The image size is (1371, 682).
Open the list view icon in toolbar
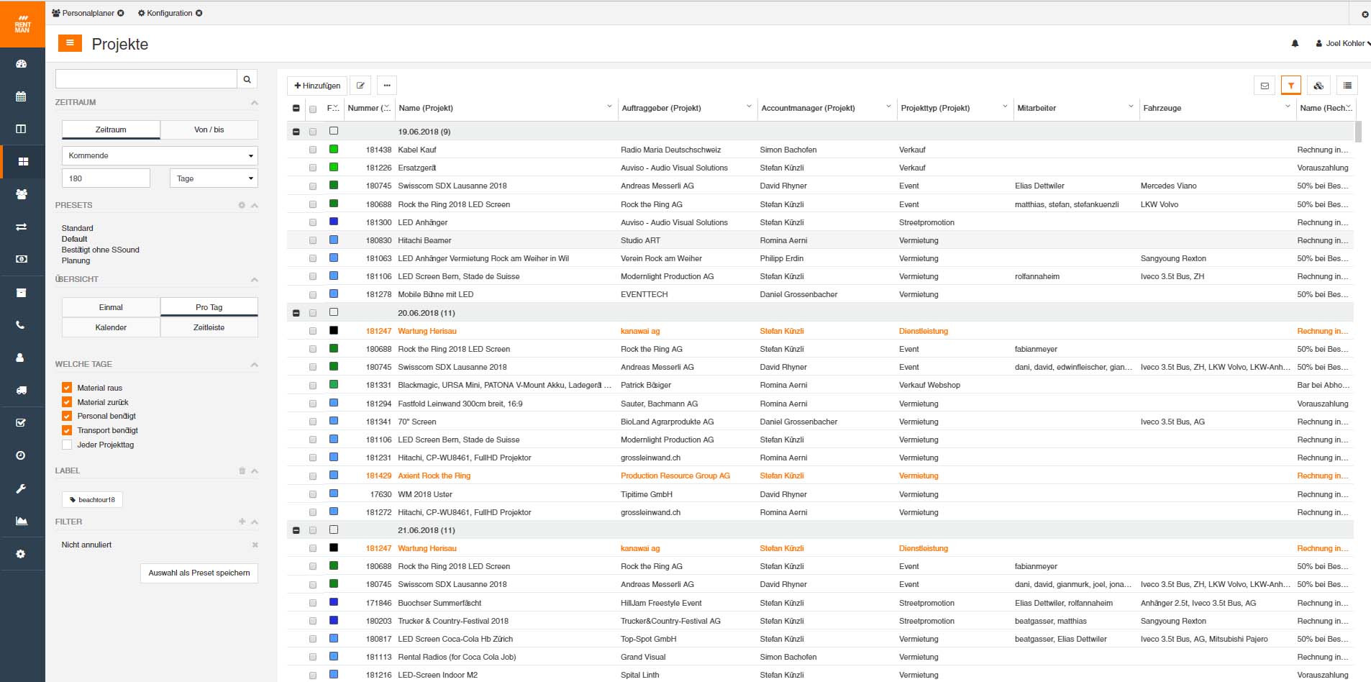coord(1347,86)
